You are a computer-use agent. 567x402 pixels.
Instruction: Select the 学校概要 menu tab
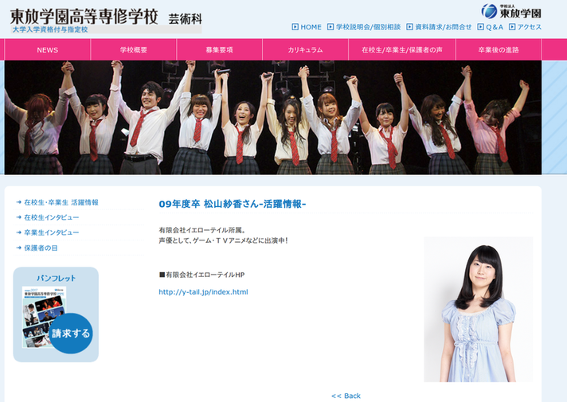pyautogui.click(x=134, y=50)
